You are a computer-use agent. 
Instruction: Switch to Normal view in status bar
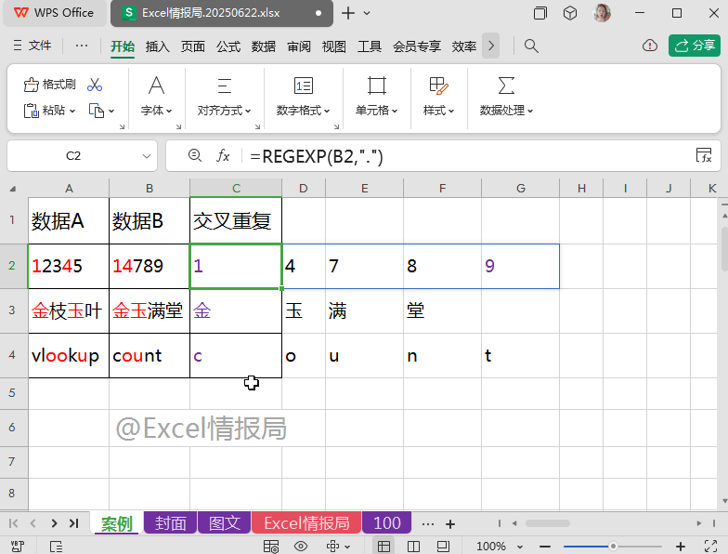383,547
